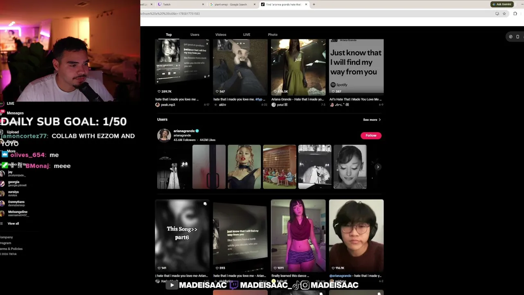Follow the arianagrande account
This screenshot has height=295, width=524.
click(x=371, y=136)
